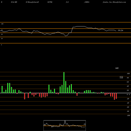131x131 pixels.
Task: Click the RSI axis label 30
Action: pos(2,39)
